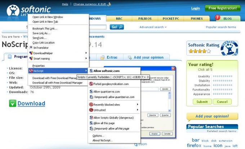Click the NoScript S icon in context menu

point(31,71)
